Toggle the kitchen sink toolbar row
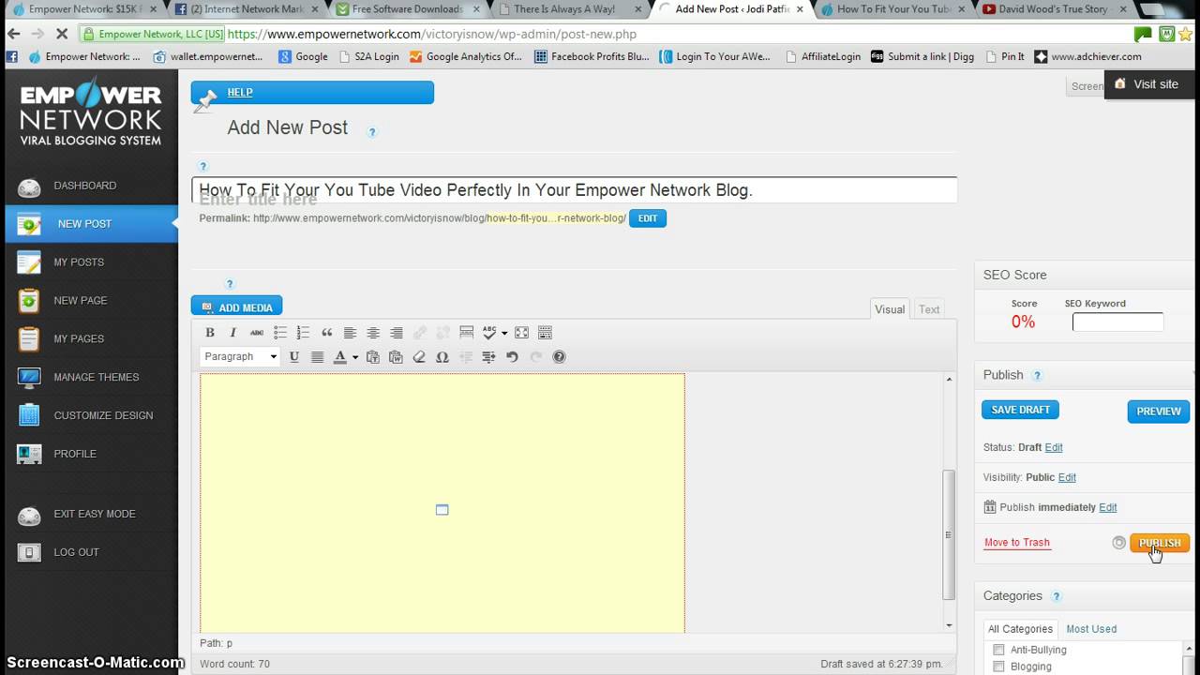This screenshot has height=675, width=1200. click(545, 333)
